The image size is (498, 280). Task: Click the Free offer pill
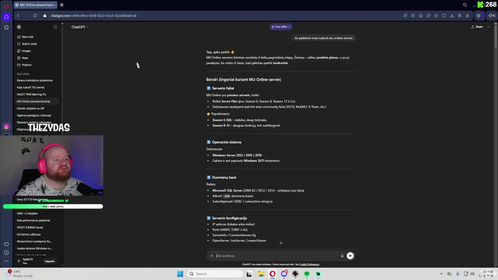281,27
